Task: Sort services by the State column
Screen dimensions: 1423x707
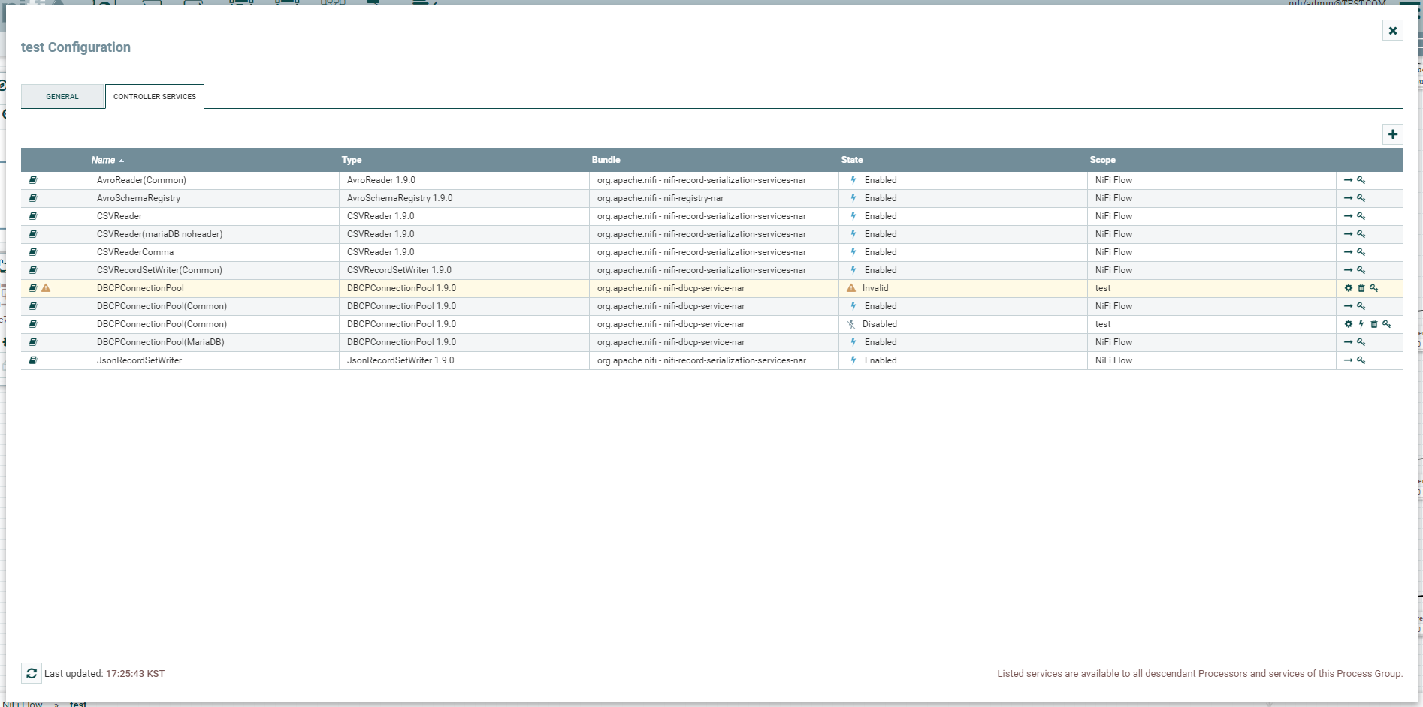Action: (x=851, y=160)
